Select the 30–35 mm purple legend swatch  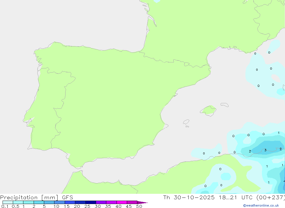tap(101, 202)
